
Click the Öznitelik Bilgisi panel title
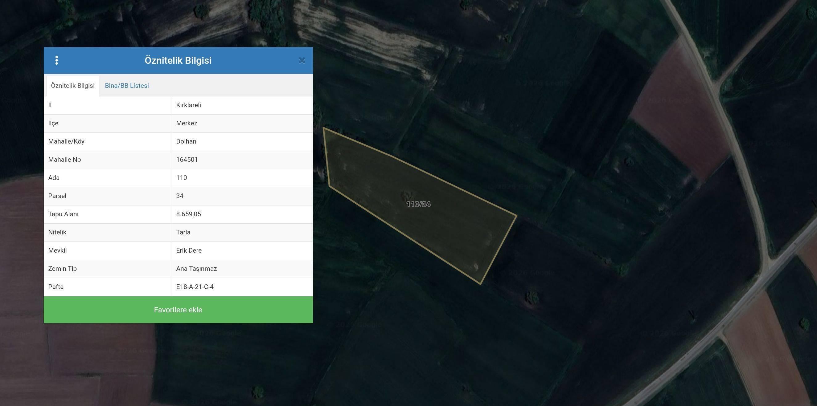(178, 60)
